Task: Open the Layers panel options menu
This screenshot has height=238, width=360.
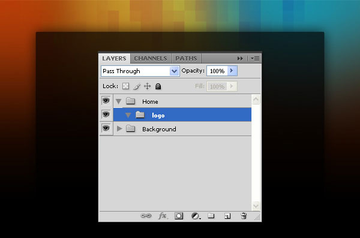Action: (255, 59)
